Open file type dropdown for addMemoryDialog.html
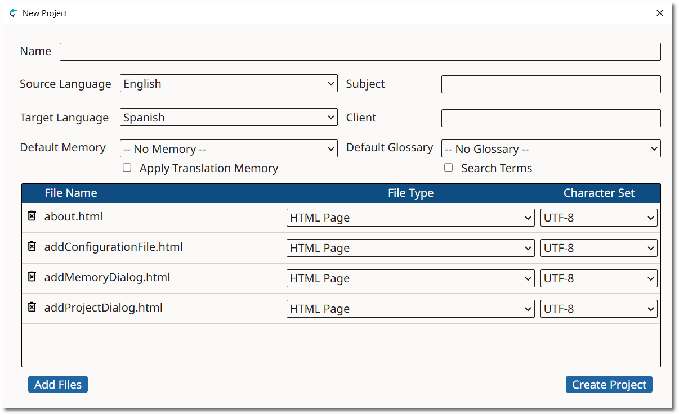 tap(410, 278)
